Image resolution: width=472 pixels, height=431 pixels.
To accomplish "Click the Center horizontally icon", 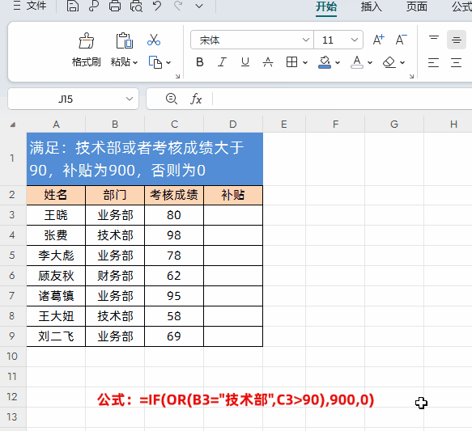I will (457, 62).
